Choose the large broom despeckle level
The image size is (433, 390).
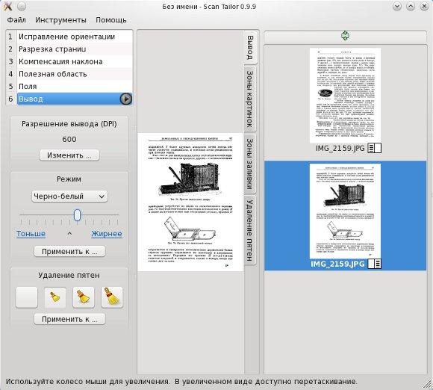coord(112,297)
